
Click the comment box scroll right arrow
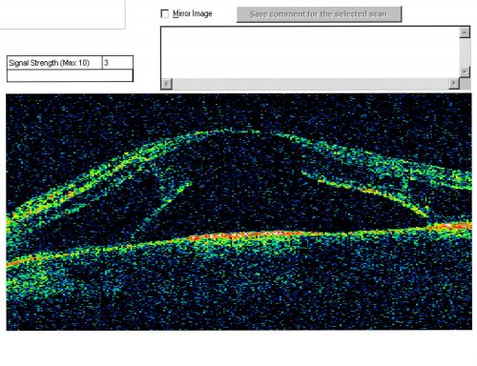click(454, 84)
